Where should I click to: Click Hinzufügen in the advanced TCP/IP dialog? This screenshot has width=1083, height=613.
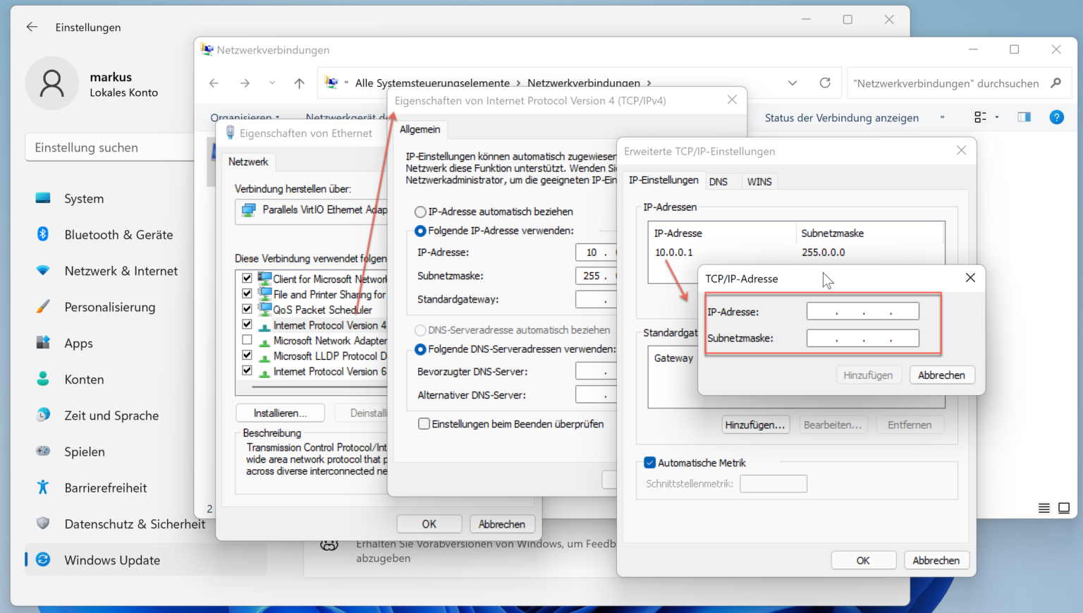point(755,424)
